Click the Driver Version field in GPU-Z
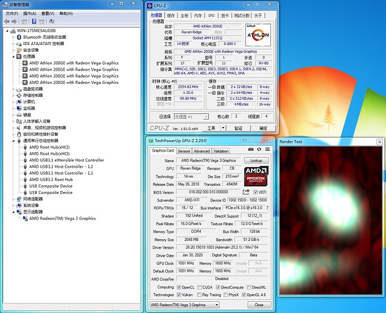The height and width of the screenshot is (313, 386). [222, 247]
